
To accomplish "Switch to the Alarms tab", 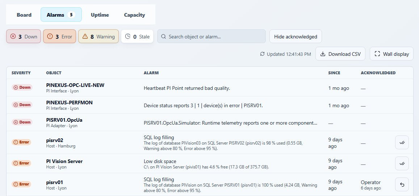I will coord(61,15).
